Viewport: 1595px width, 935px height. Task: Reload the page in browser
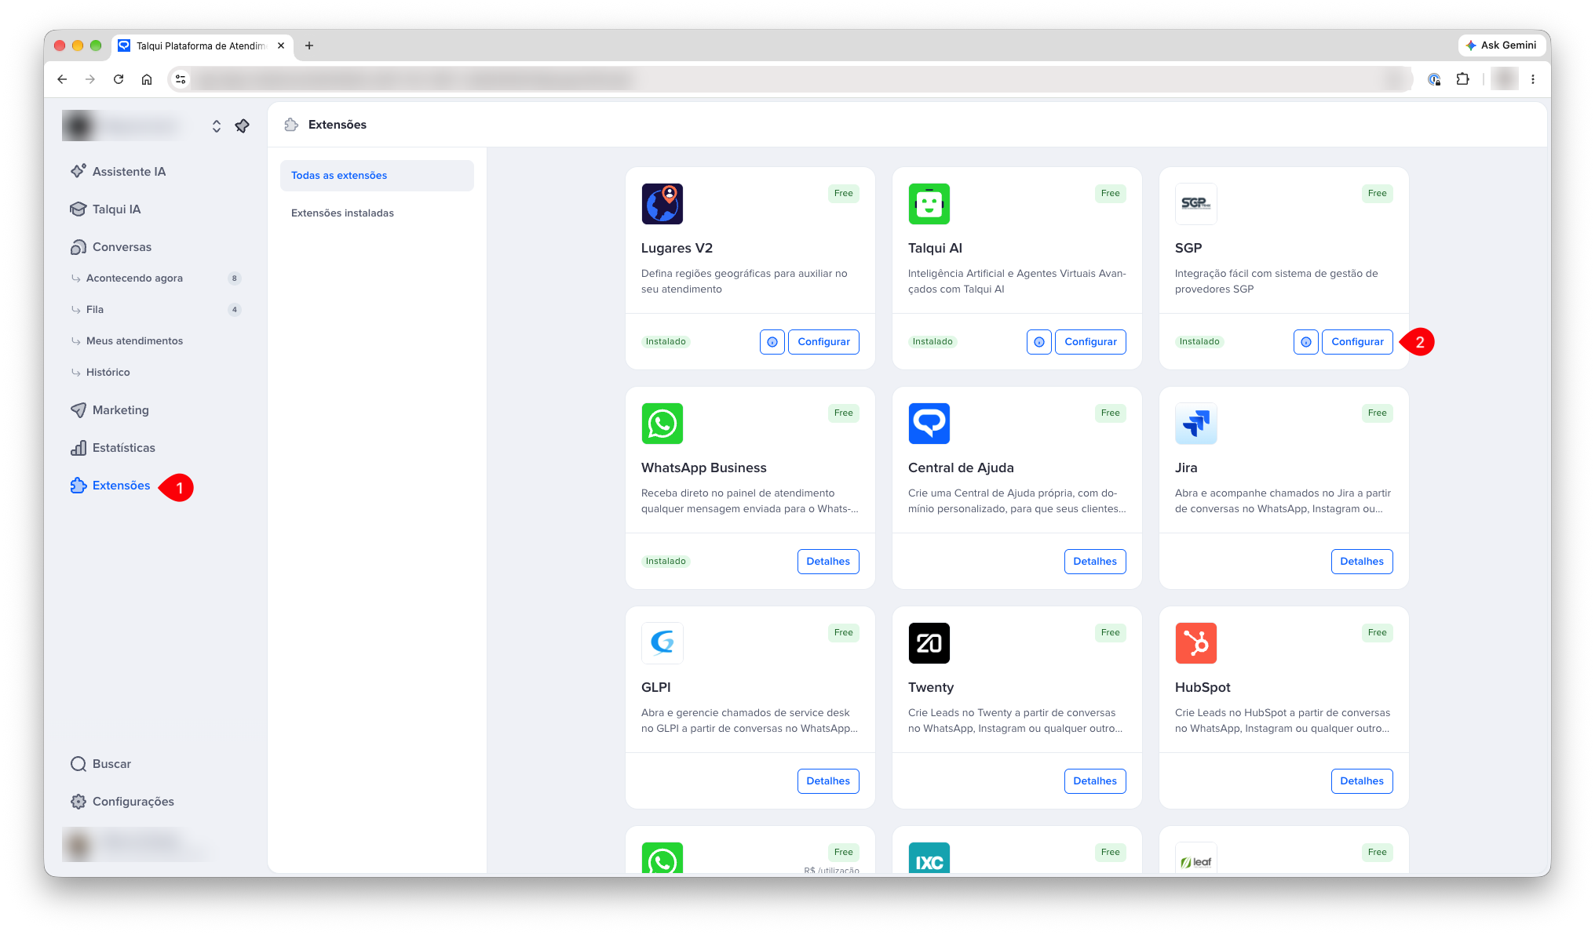(119, 78)
